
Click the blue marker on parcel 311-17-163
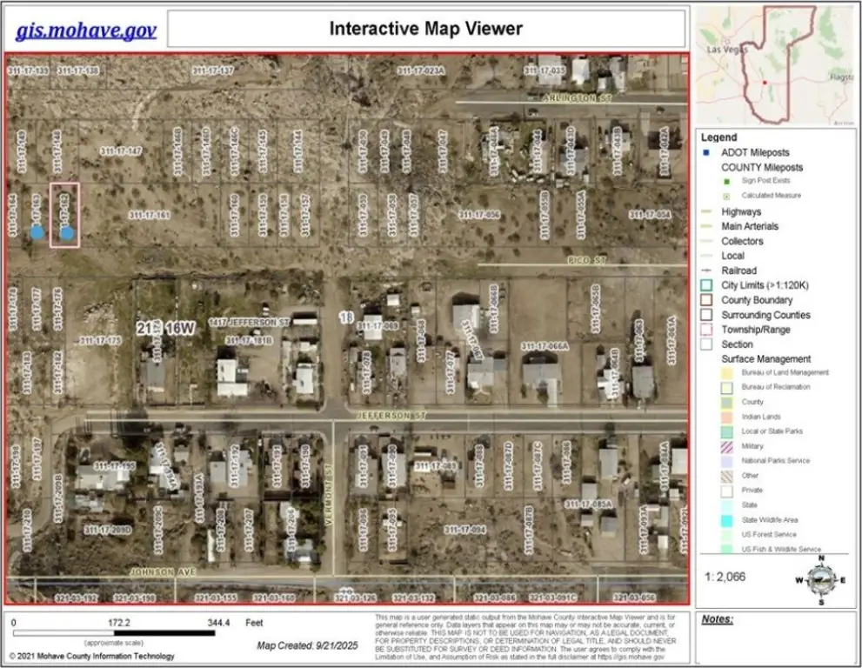37,232
